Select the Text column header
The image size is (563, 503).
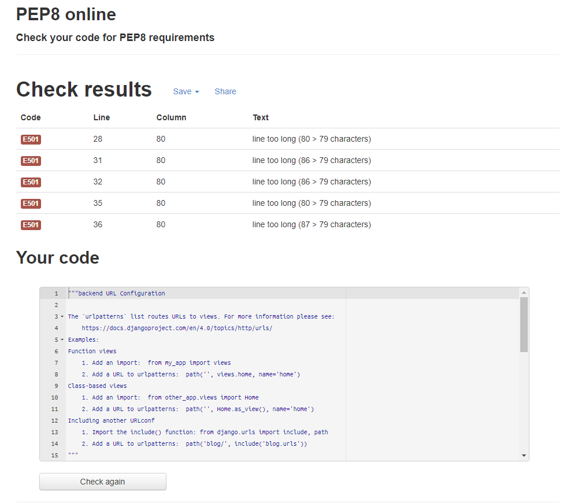click(260, 117)
